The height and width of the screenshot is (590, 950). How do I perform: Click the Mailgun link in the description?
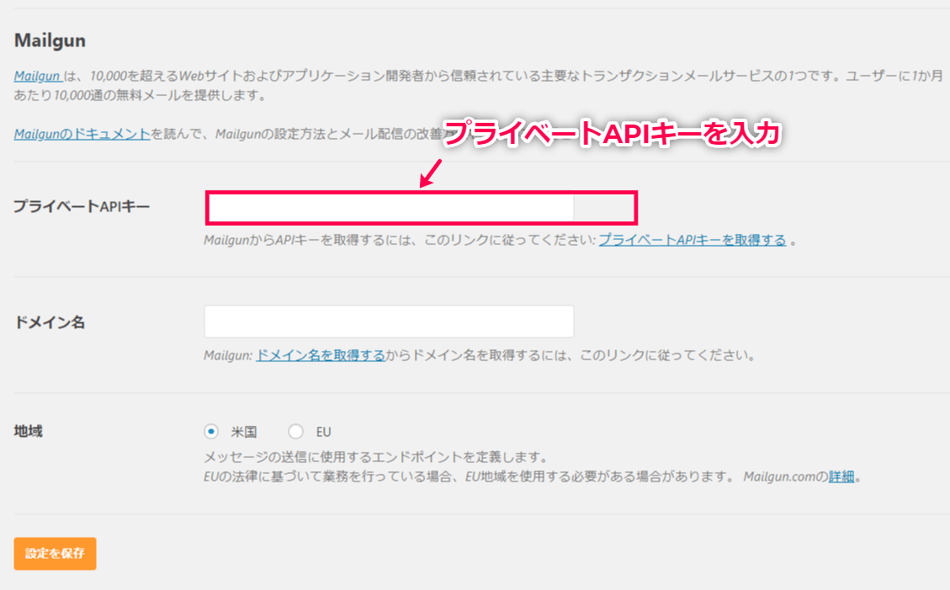point(36,76)
